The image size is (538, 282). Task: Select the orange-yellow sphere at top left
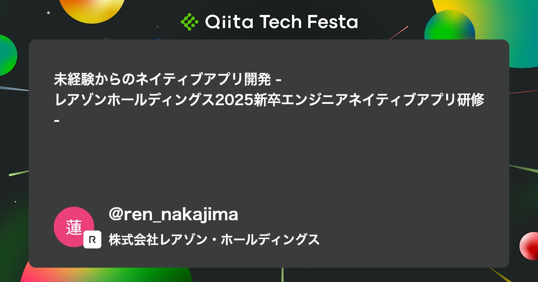pyautogui.click(x=92, y=9)
